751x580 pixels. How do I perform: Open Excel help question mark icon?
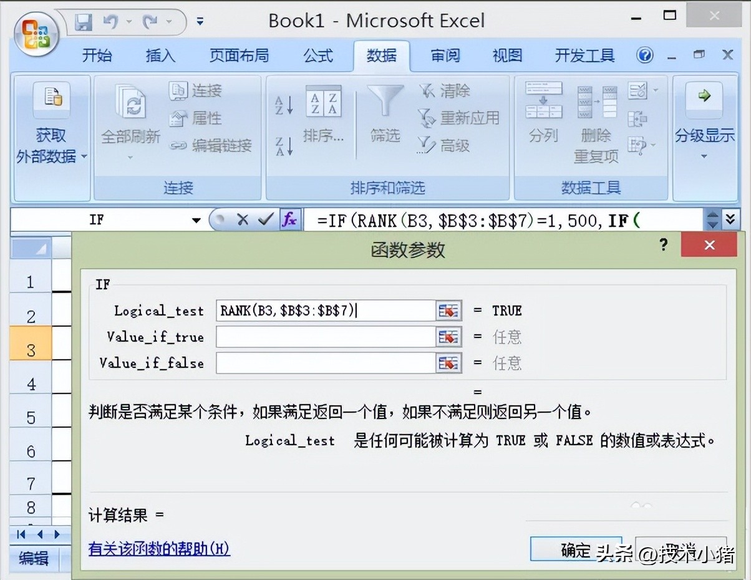[x=644, y=56]
